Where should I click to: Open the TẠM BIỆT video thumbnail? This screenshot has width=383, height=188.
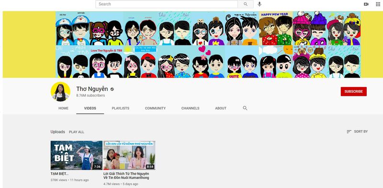coord(77,155)
